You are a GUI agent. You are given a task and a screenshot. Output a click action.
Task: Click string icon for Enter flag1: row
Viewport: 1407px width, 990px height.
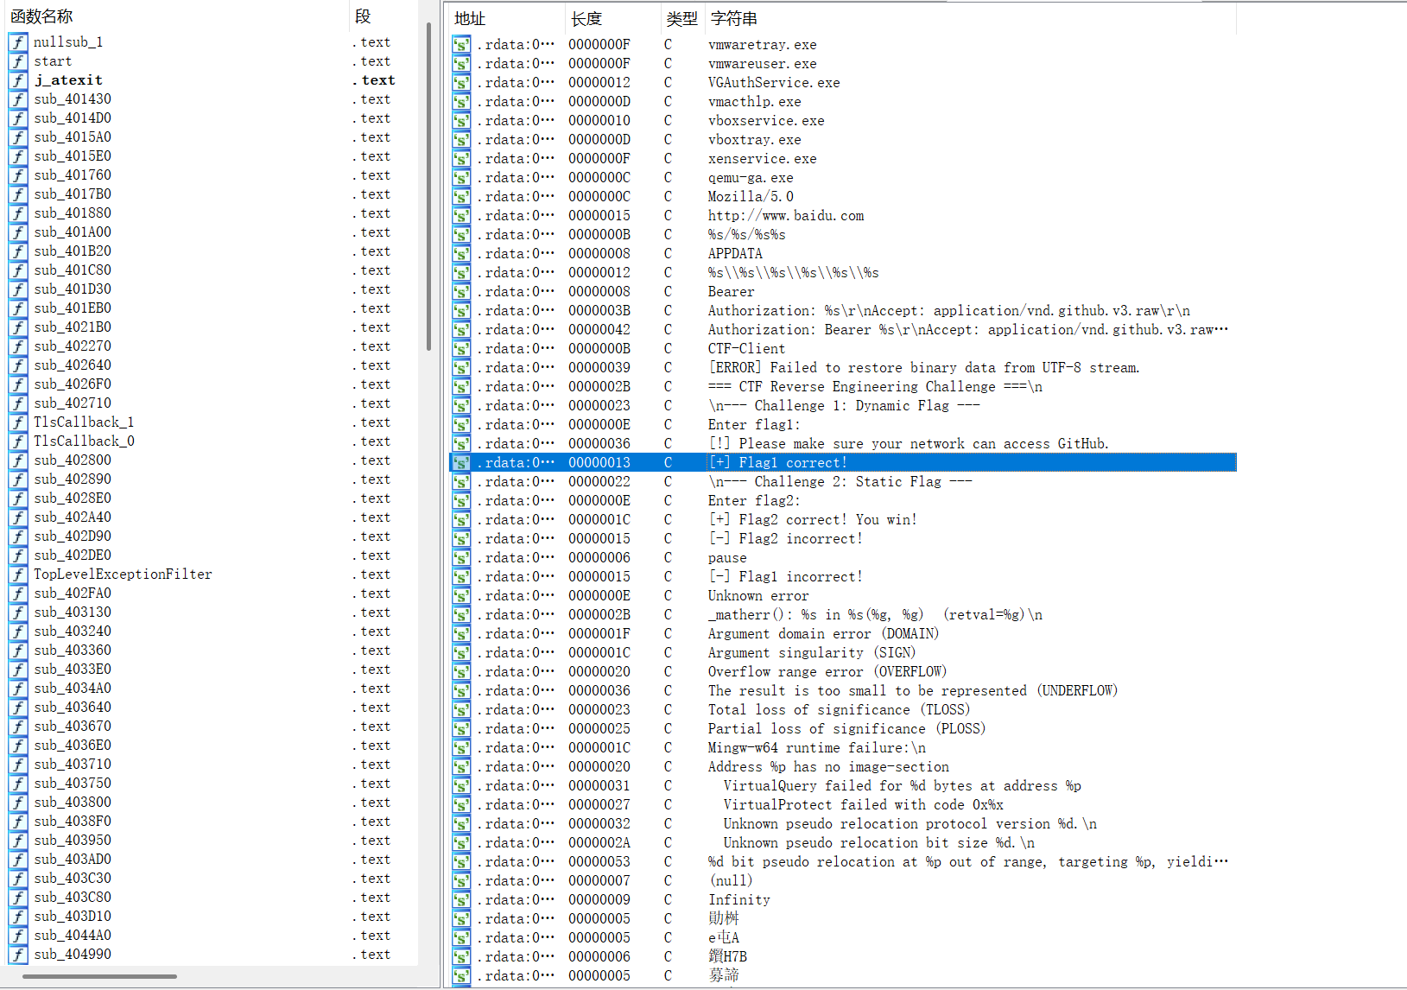point(462,425)
